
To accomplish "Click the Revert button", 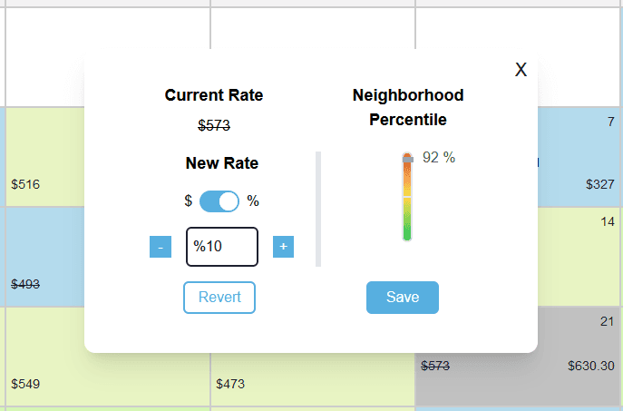I will (x=219, y=298).
